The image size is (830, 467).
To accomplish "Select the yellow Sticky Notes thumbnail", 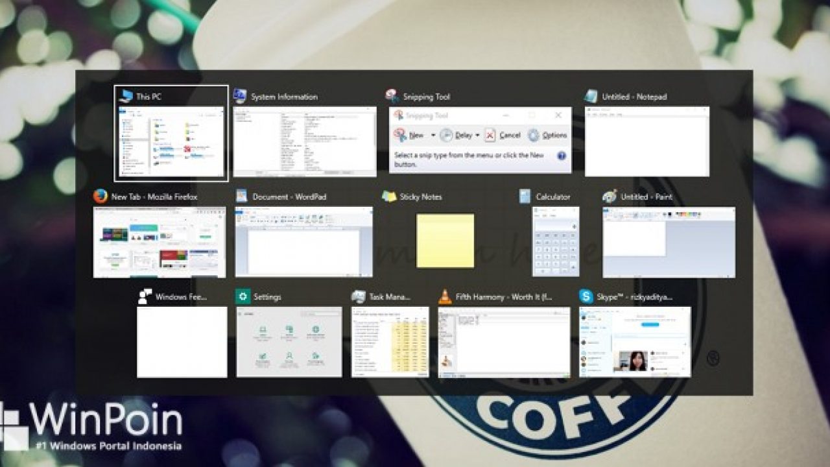I will [x=445, y=241].
